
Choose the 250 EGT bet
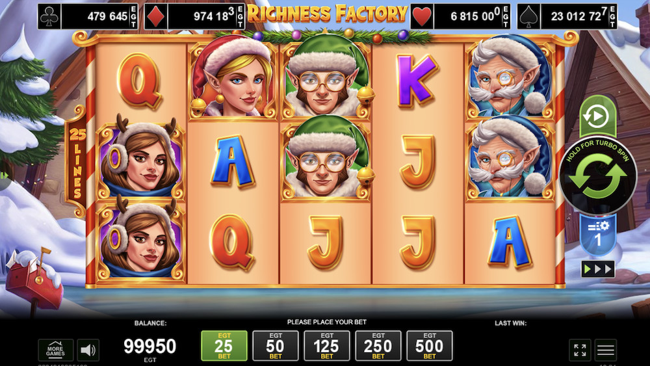pos(378,346)
